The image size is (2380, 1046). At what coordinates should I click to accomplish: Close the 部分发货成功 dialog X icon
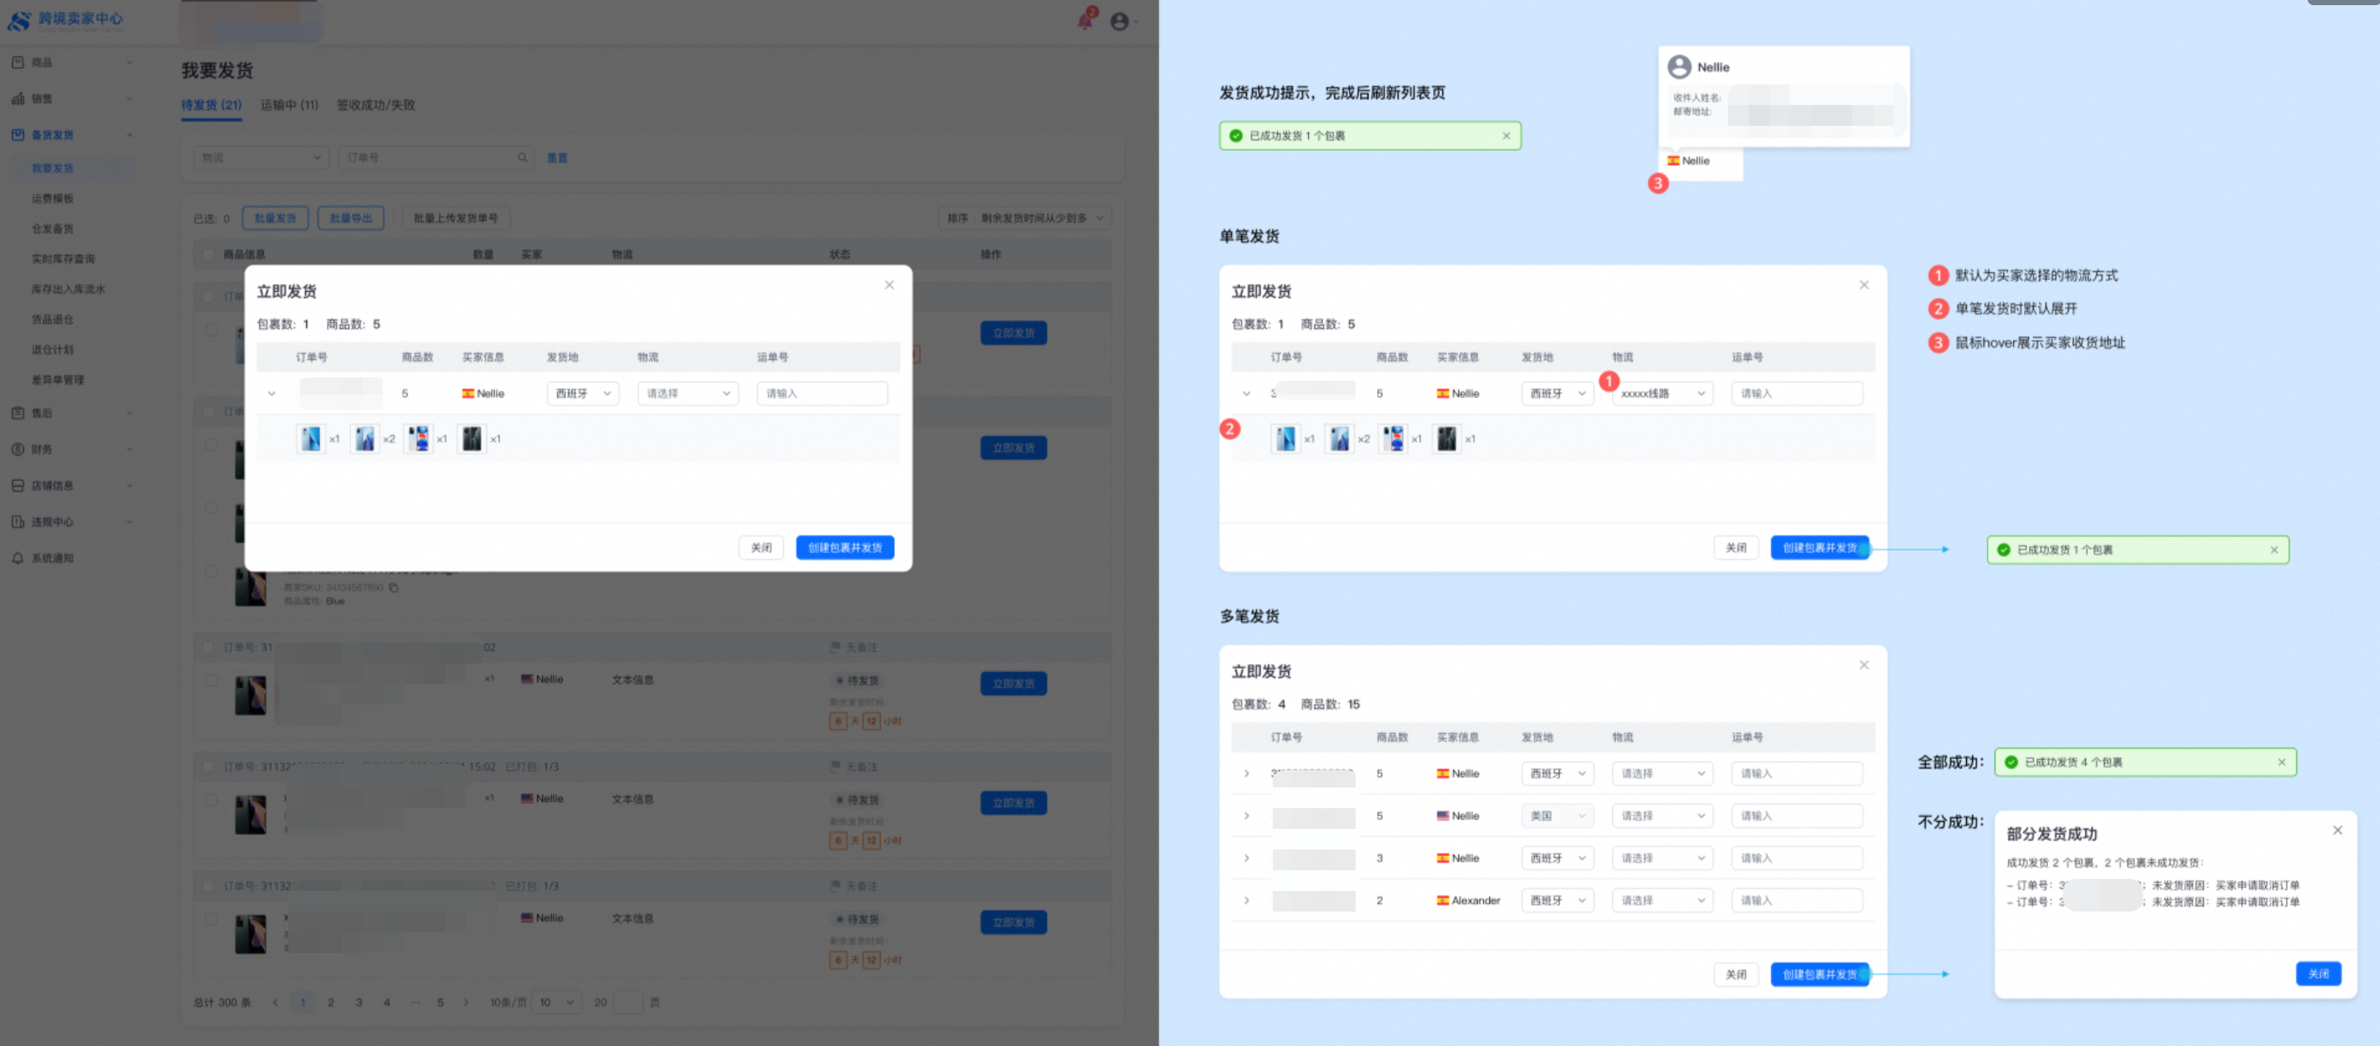tap(2337, 830)
